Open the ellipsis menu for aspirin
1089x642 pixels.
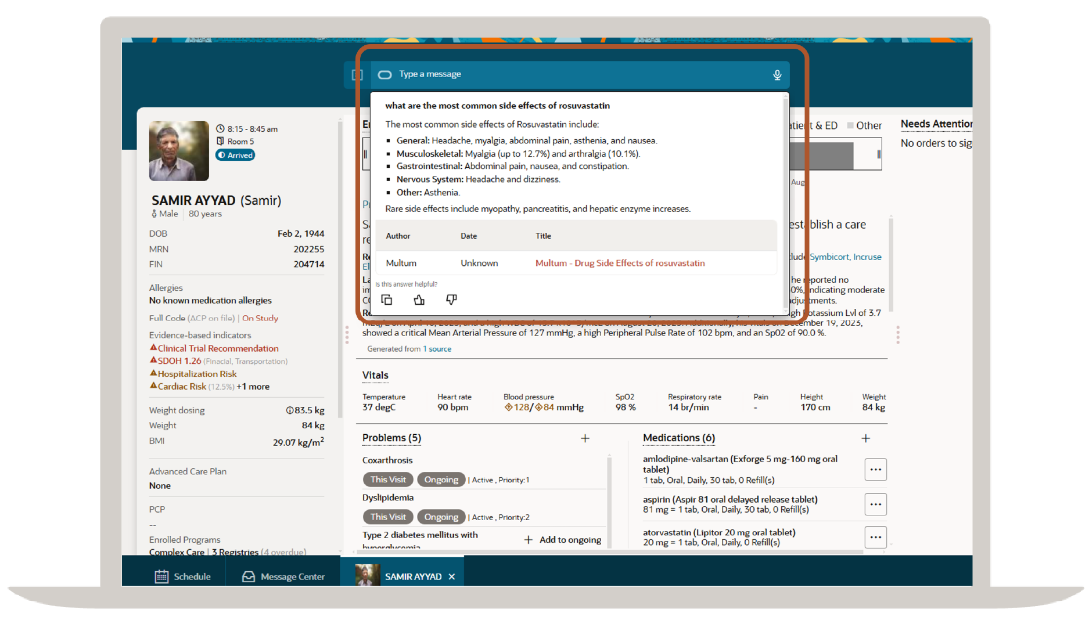click(x=875, y=504)
